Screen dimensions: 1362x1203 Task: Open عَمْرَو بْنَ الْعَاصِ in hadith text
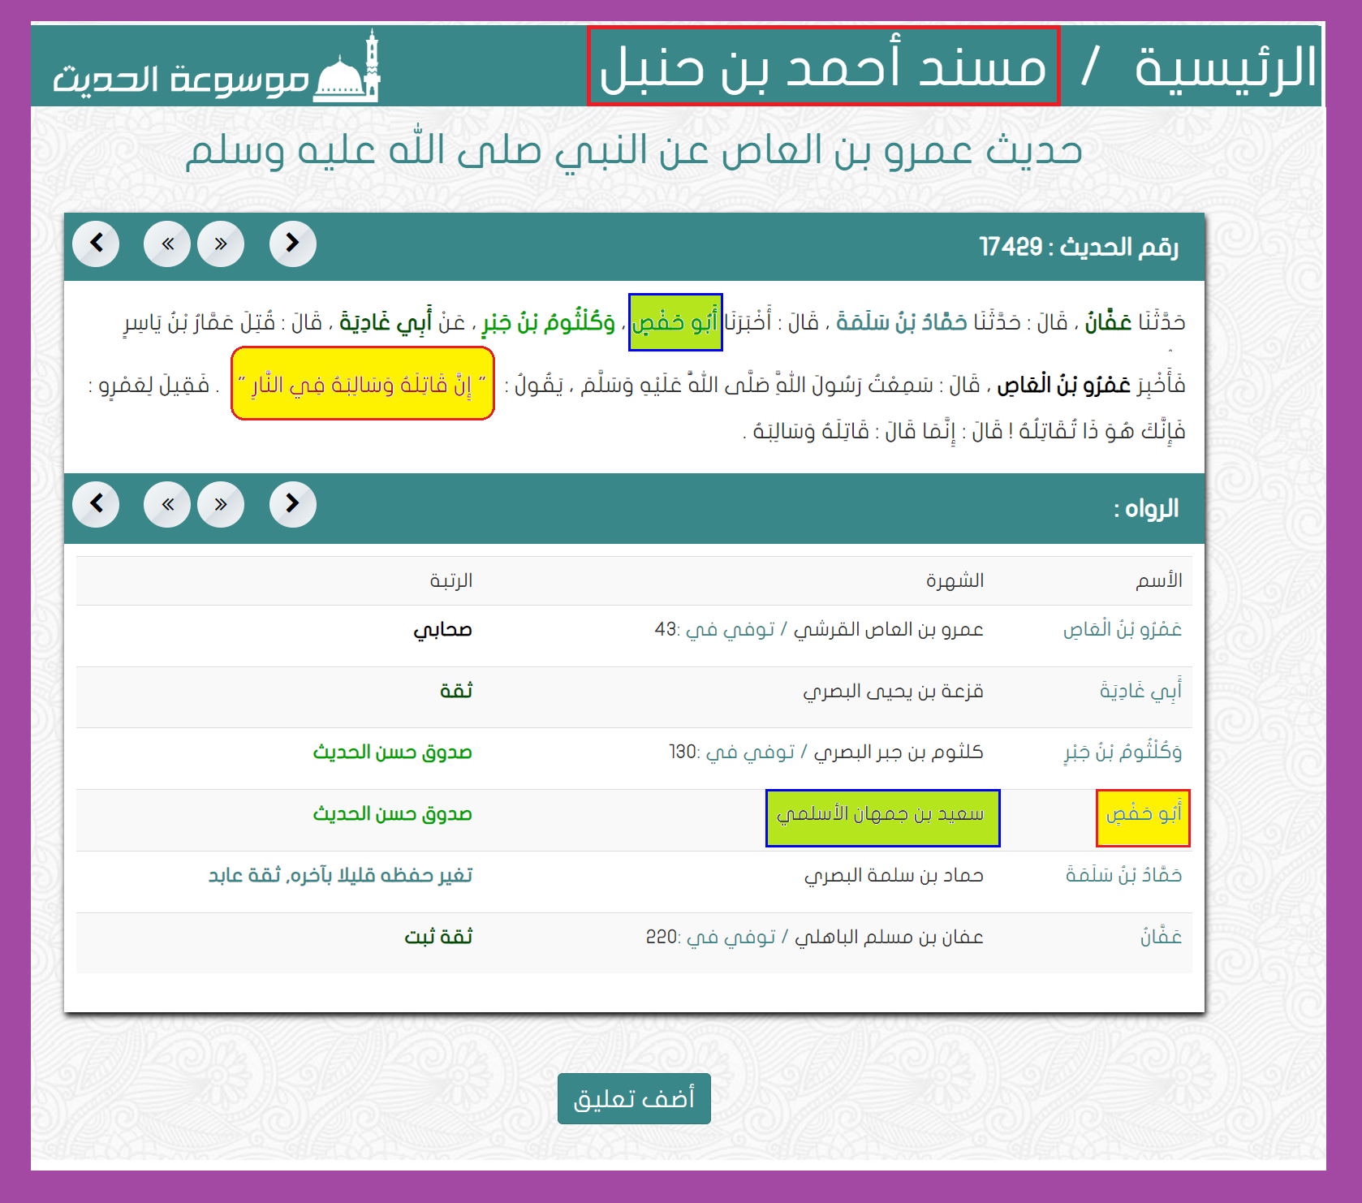[1063, 384]
